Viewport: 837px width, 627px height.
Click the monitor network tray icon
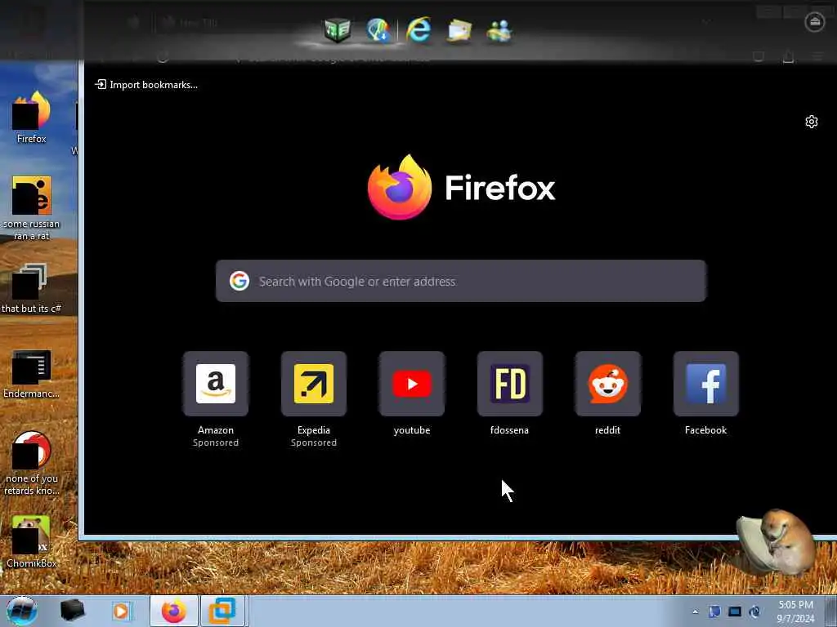click(735, 611)
